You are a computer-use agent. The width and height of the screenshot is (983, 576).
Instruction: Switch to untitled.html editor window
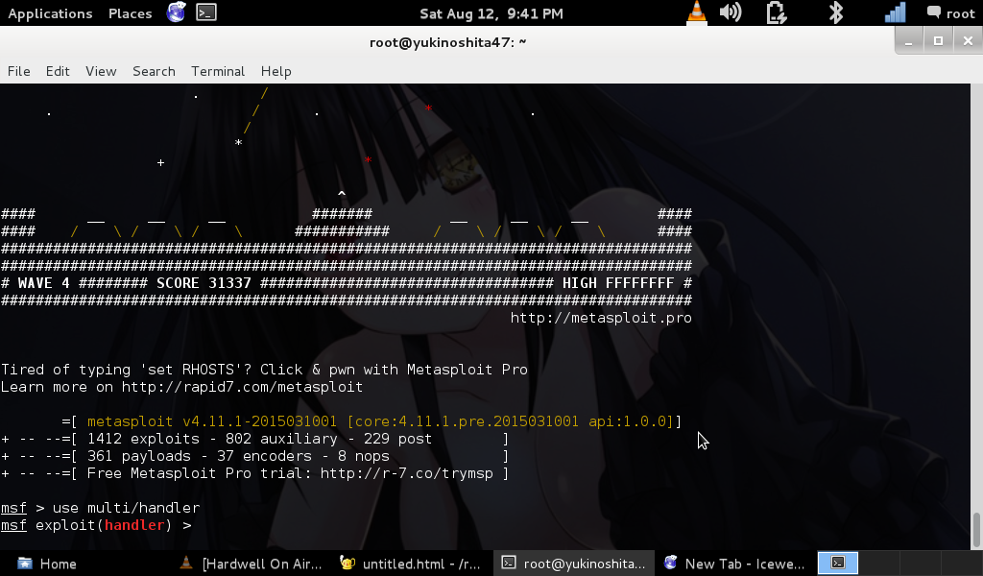[411, 564]
